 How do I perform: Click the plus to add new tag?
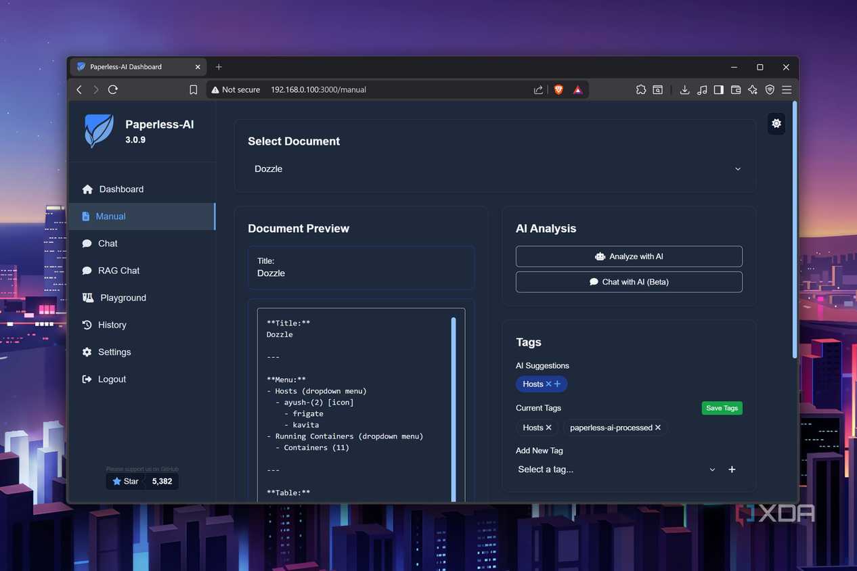(732, 470)
